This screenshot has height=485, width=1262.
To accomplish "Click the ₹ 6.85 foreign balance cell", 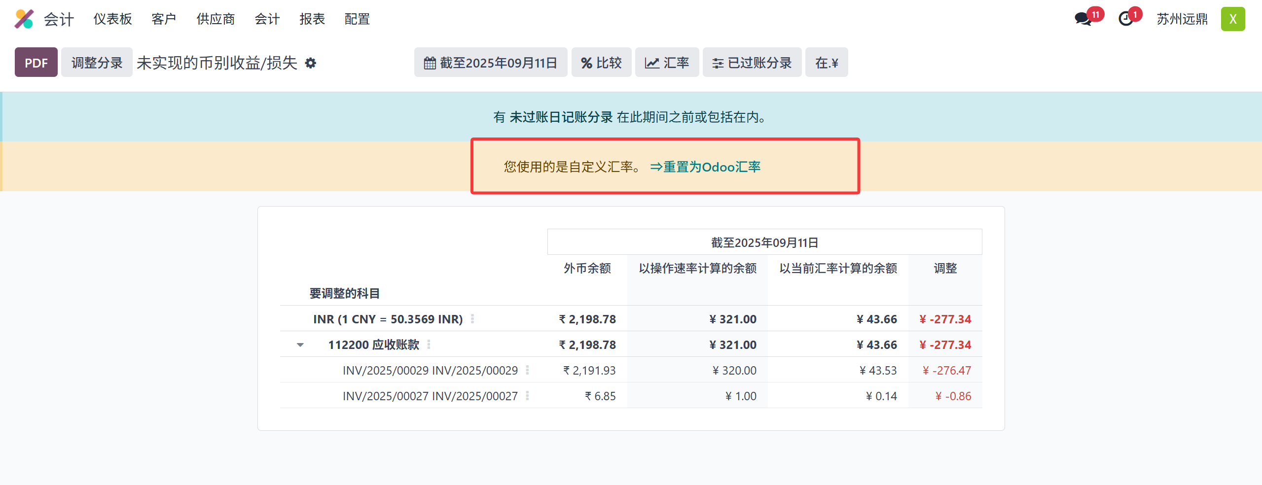I will click(600, 396).
